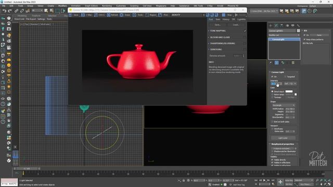
Task: Click the Pin Stack icon below modifier stack
Action: [271, 63]
